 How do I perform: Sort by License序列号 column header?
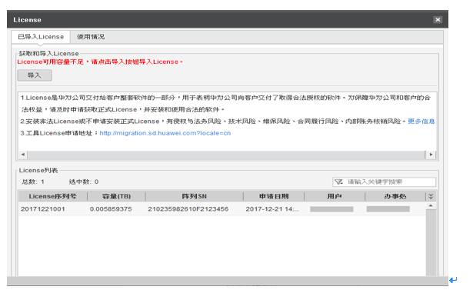(x=53, y=196)
